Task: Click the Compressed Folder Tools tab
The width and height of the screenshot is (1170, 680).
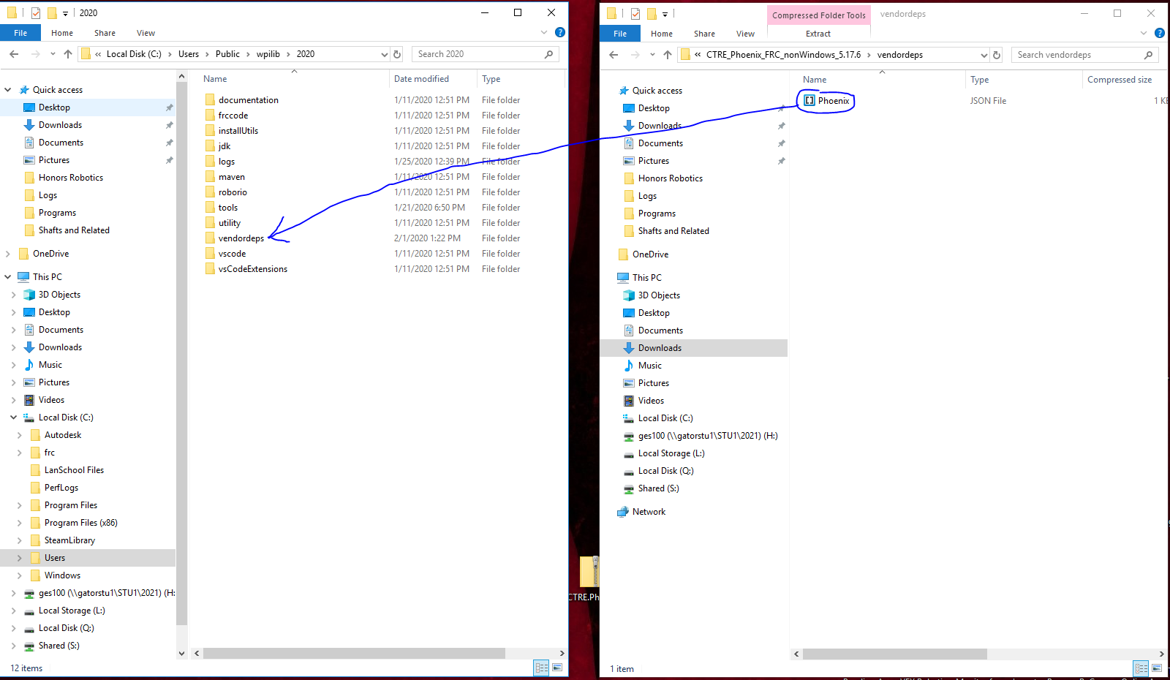Action: 819,15
